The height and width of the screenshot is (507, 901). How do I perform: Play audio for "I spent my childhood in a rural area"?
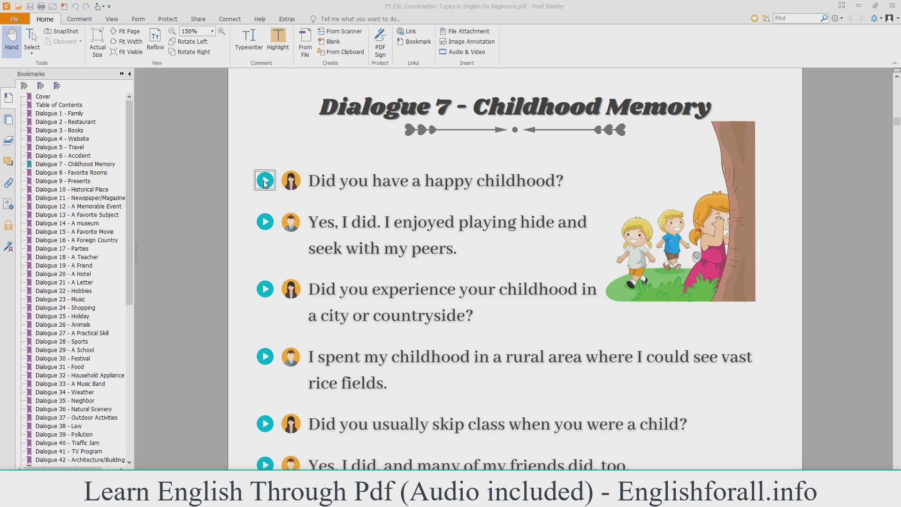click(x=265, y=357)
